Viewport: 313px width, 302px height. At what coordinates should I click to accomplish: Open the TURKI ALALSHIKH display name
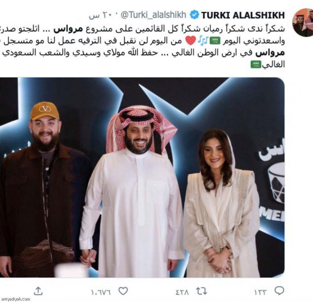click(243, 15)
